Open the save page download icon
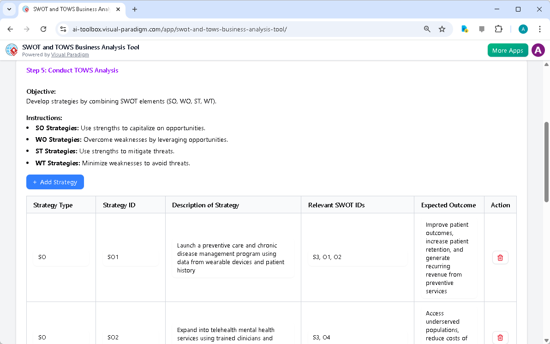This screenshot has height=344, width=550. point(465,29)
